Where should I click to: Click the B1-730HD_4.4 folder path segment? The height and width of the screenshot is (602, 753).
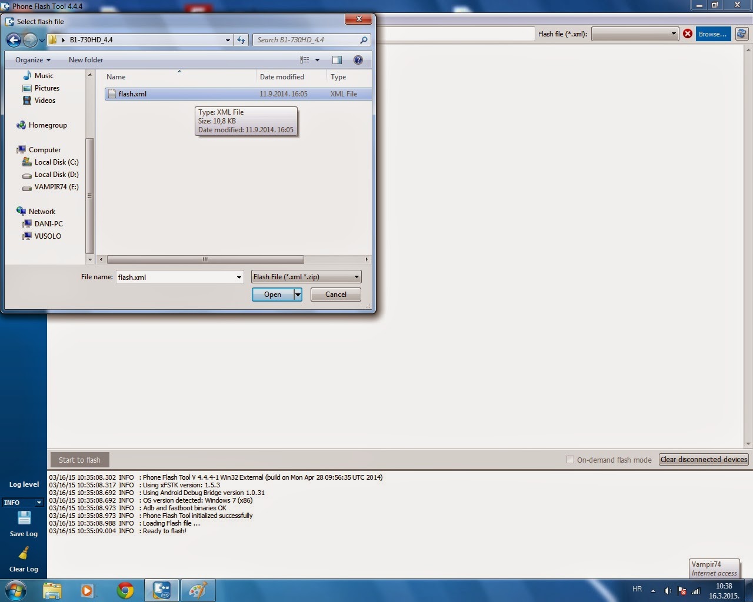click(x=91, y=40)
